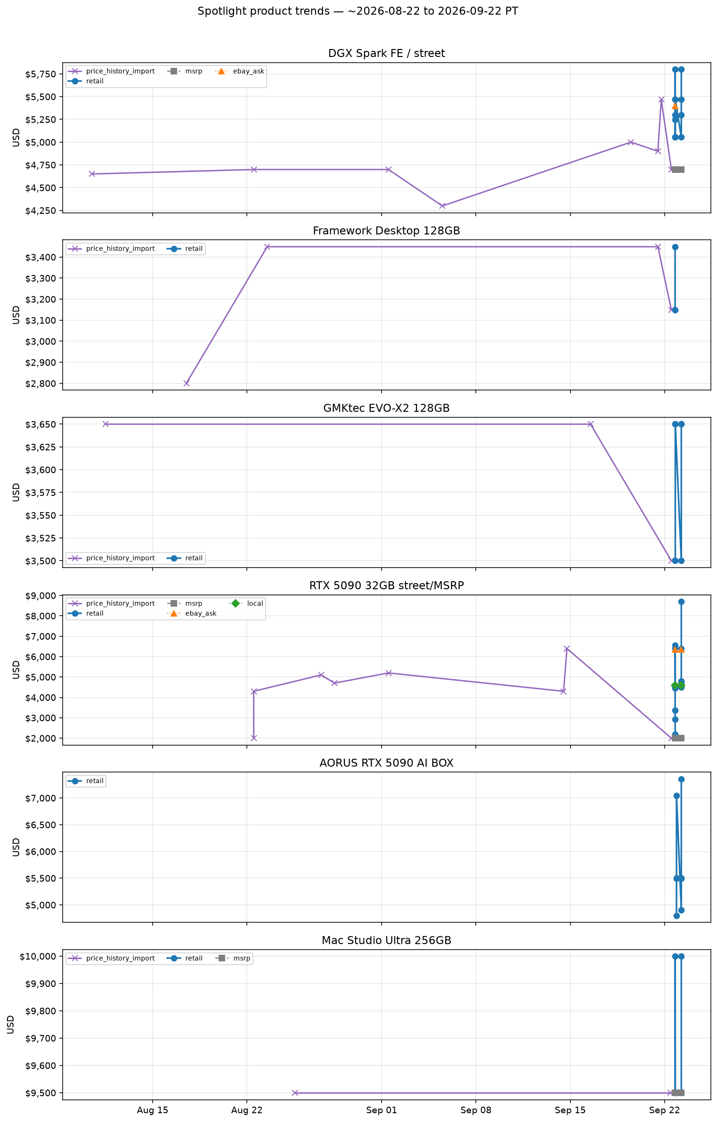This screenshot has width=717, height=1122.
Task: Select "retail" legend entry in Framework Desktop chart
Action: [x=185, y=249]
